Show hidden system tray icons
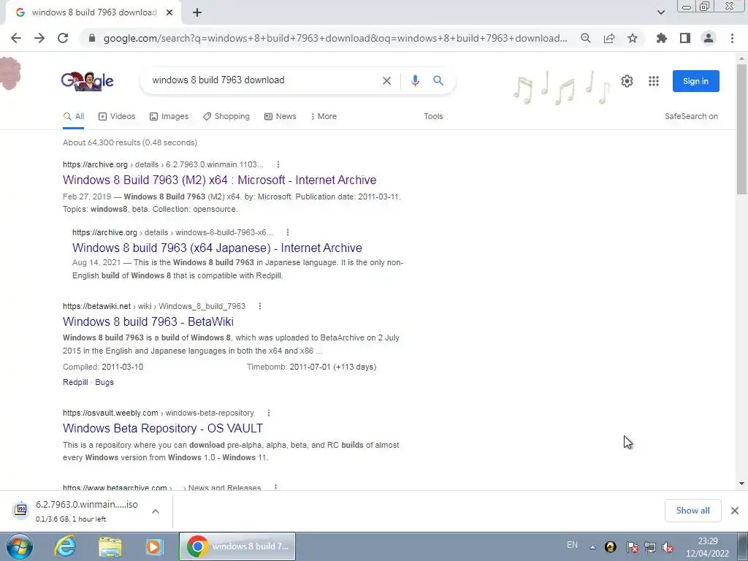Viewport: 748px width, 561px height. [x=592, y=547]
